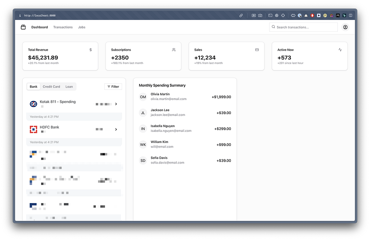This screenshot has width=370, height=240.
Task: Open the Filter dropdown
Action: click(113, 87)
